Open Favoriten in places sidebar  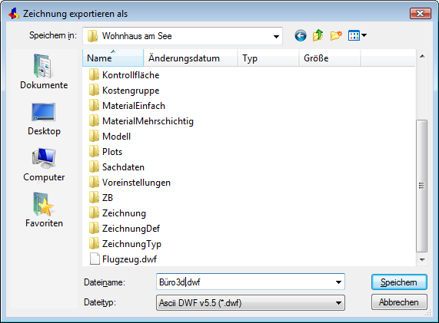[44, 210]
